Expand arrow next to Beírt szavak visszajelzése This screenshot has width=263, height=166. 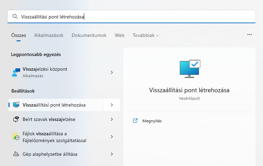[x=112, y=119]
